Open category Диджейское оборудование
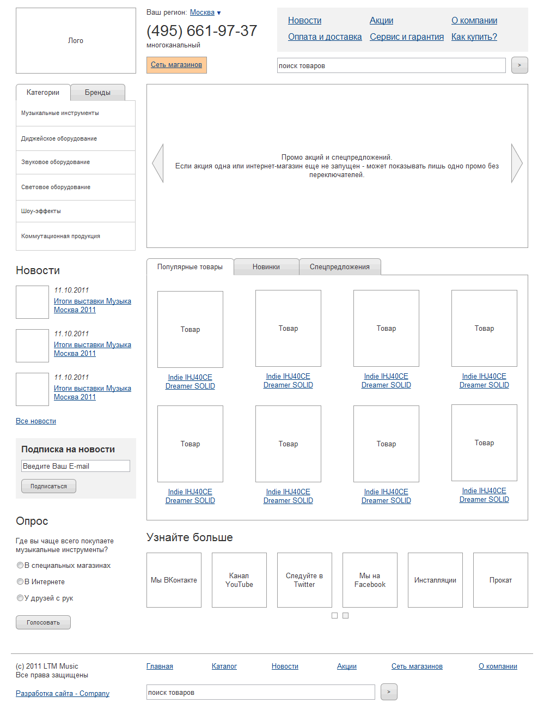This screenshot has height=709, width=544. tap(76, 138)
